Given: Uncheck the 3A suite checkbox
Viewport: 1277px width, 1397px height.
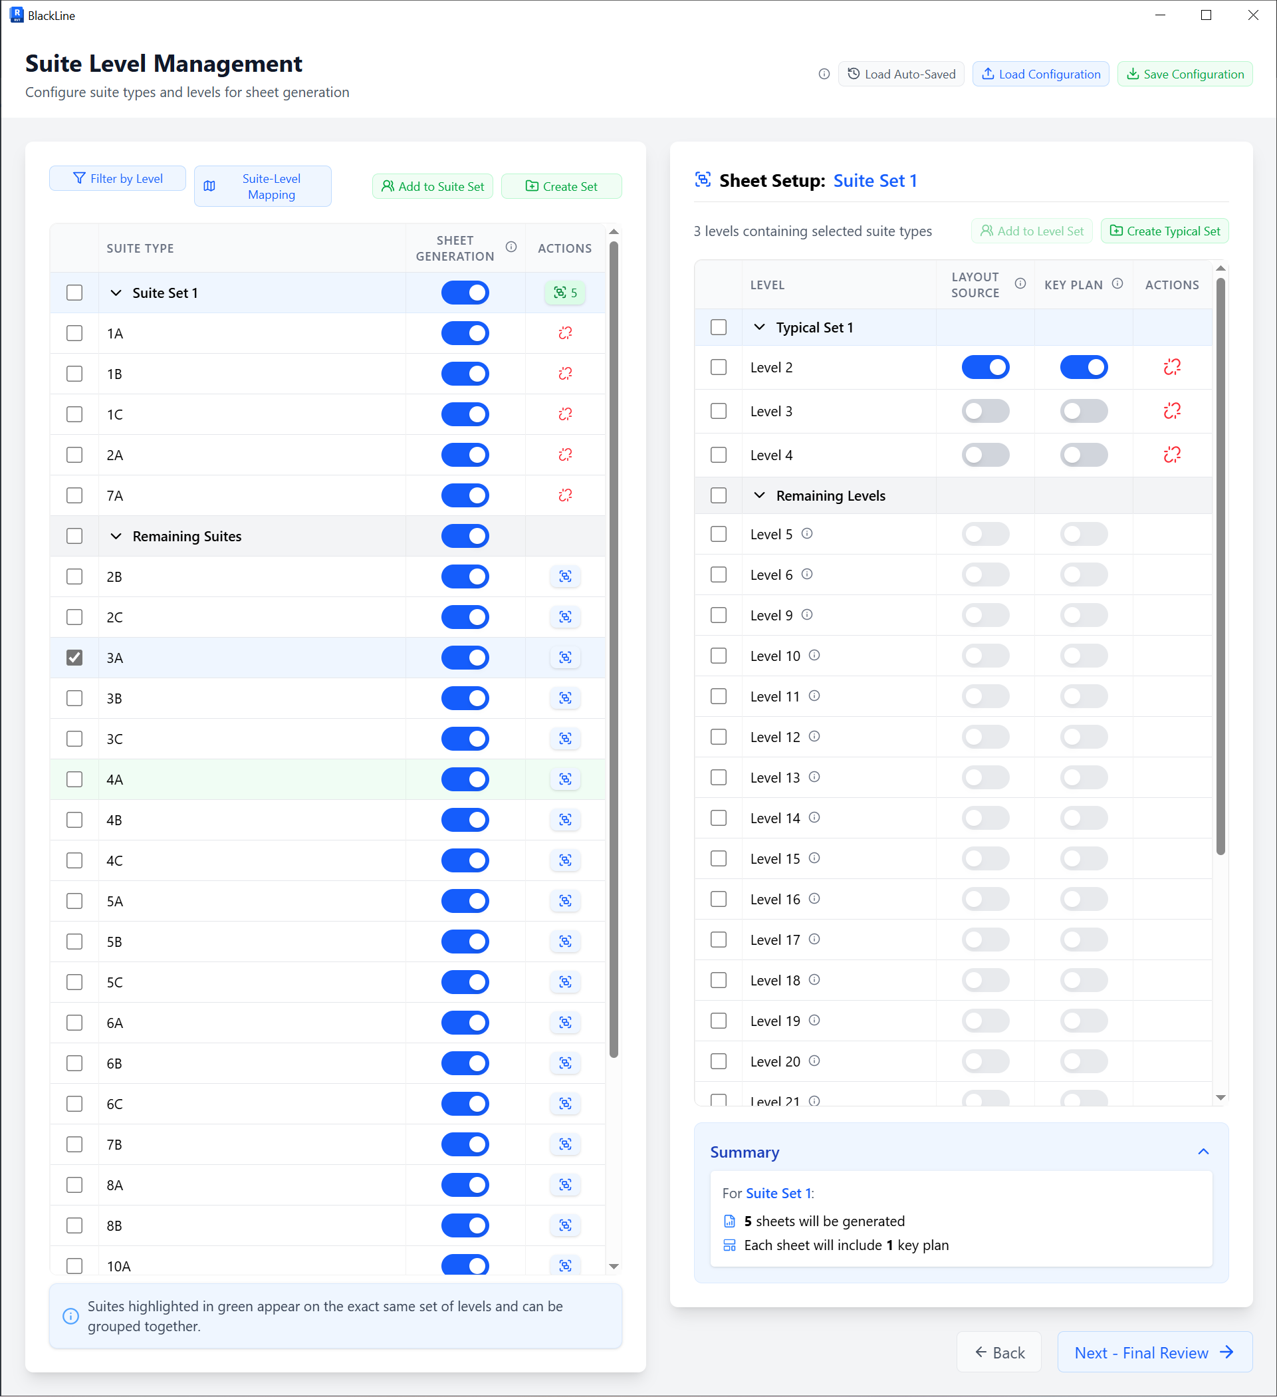Looking at the screenshot, I should point(75,658).
